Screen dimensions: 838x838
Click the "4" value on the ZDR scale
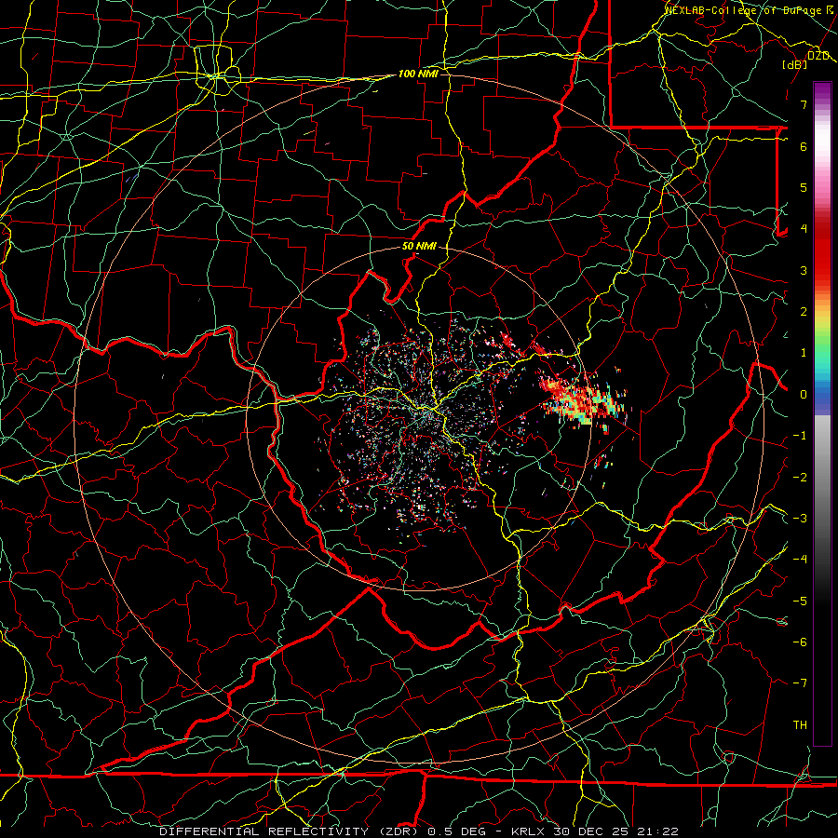point(804,229)
